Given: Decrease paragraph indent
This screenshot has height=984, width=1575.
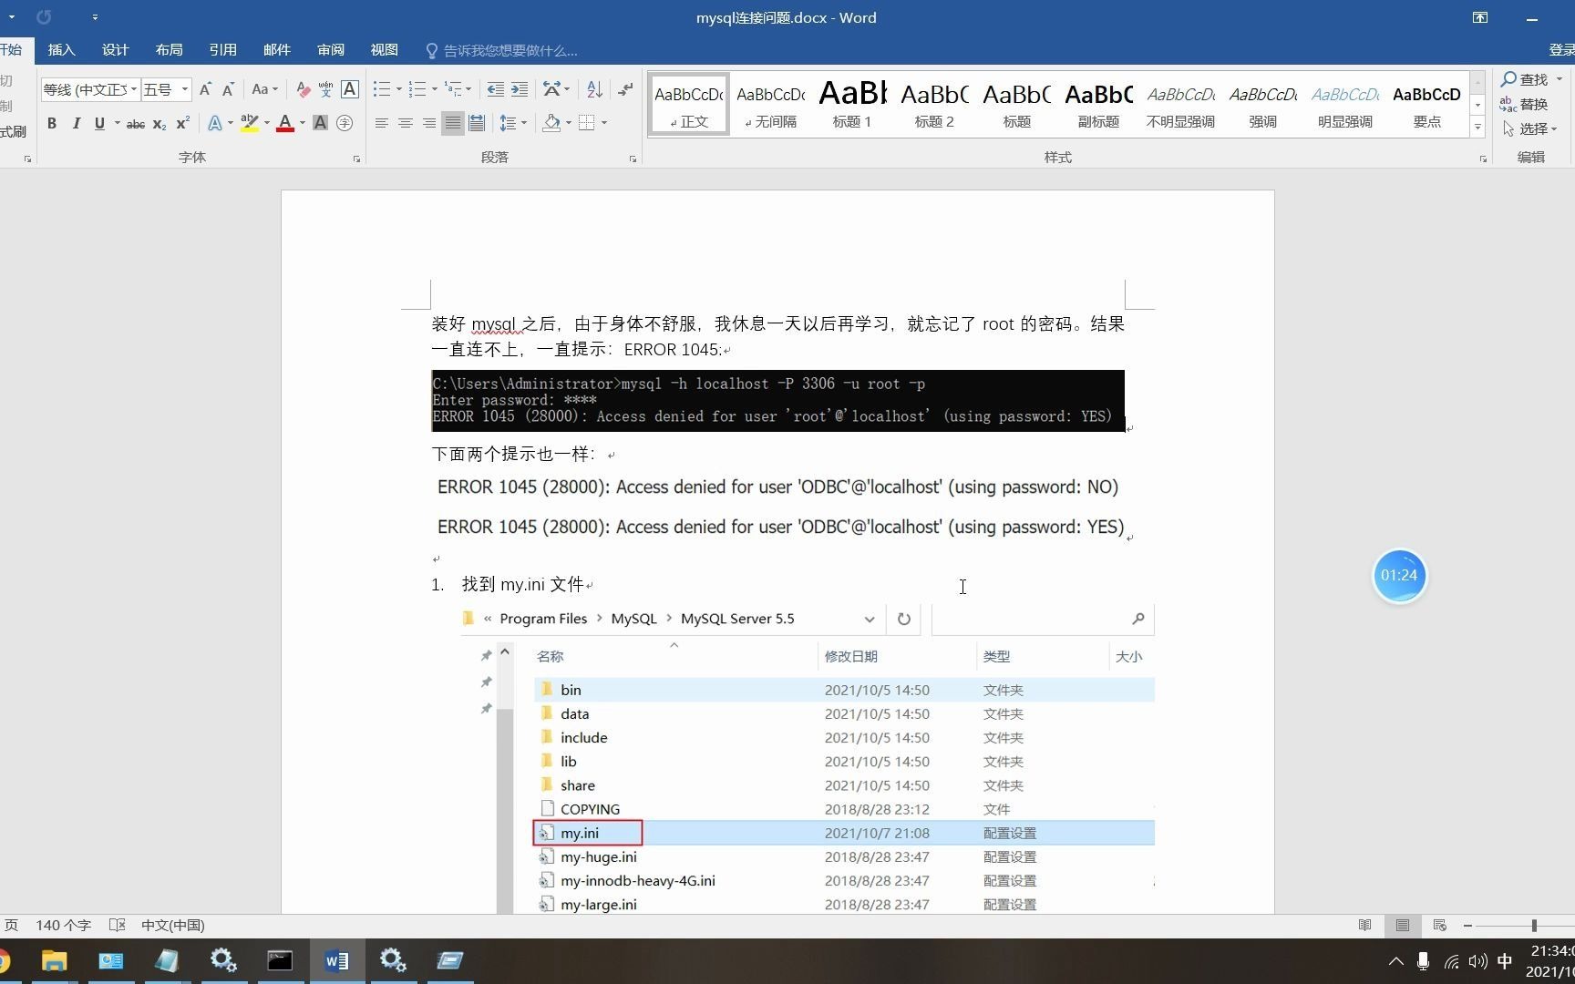Looking at the screenshot, I should [x=495, y=89].
